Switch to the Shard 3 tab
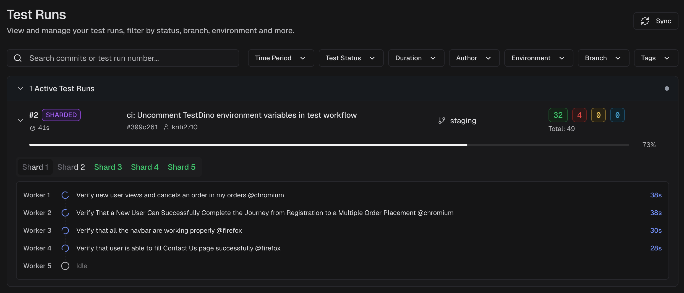The height and width of the screenshot is (293, 684). [x=108, y=167]
